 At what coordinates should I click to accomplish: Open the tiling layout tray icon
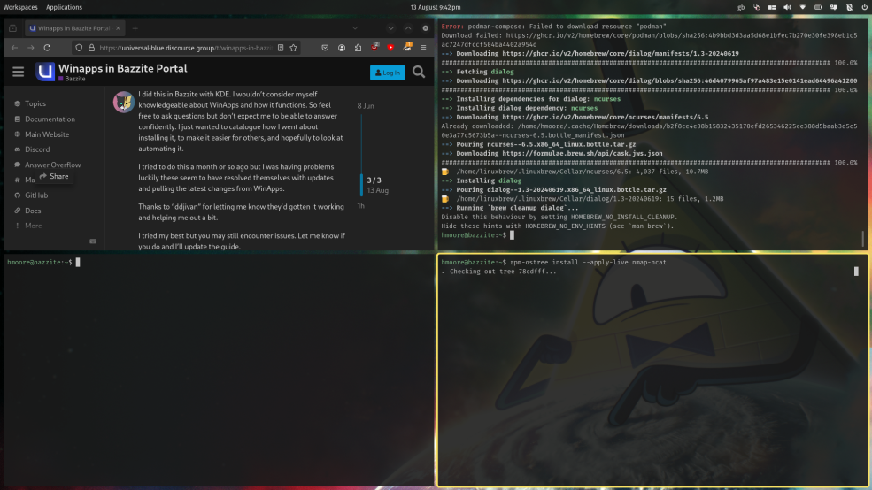click(772, 7)
